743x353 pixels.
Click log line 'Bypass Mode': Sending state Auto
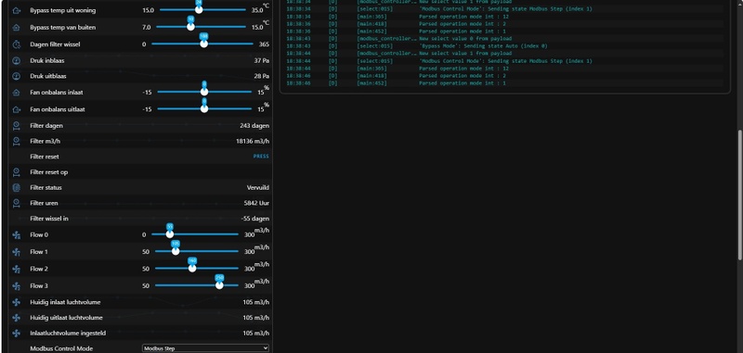[483, 45]
